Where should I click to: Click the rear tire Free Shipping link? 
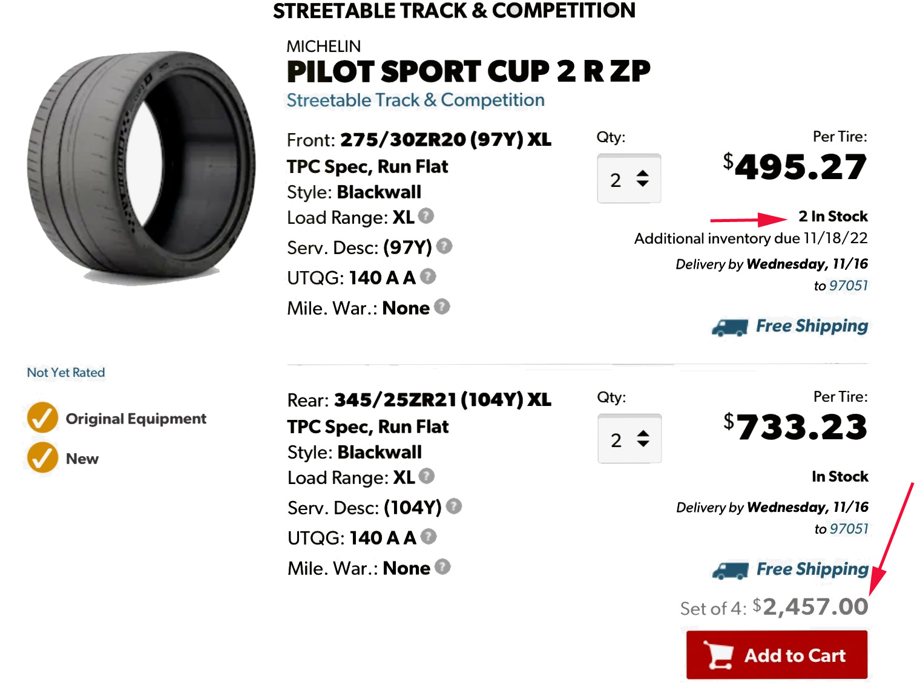(x=812, y=569)
